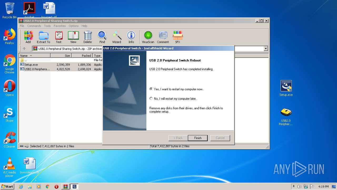Click Internet Explorer in the taskbar
This screenshot has height=190, width=337.
(21, 187)
